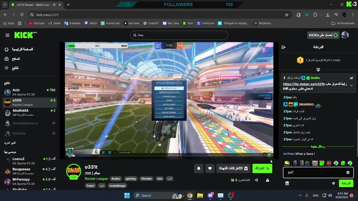Select MrFarosyy in the recommended channels
Screen dimensions: 358x201
tap(30, 181)
